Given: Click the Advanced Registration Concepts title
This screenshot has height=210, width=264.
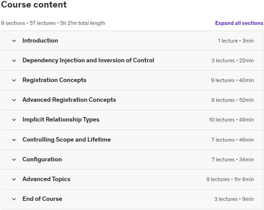Looking at the screenshot, I should click(x=69, y=100).
